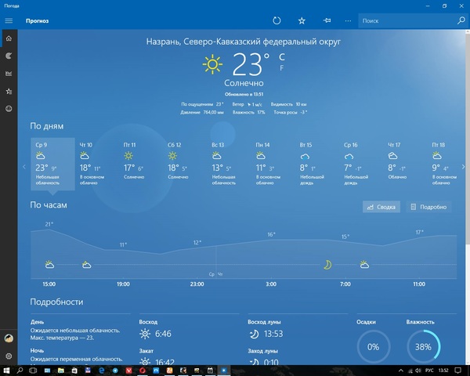470x376 pixels.
Task: Open Task View on the taskbar
Action: 33,371
